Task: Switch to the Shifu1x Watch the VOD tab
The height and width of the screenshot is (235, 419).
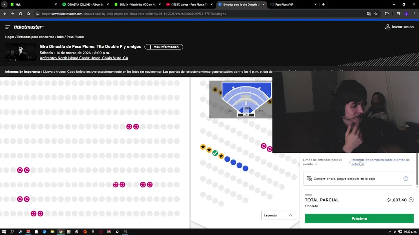Action: [137, 5]
